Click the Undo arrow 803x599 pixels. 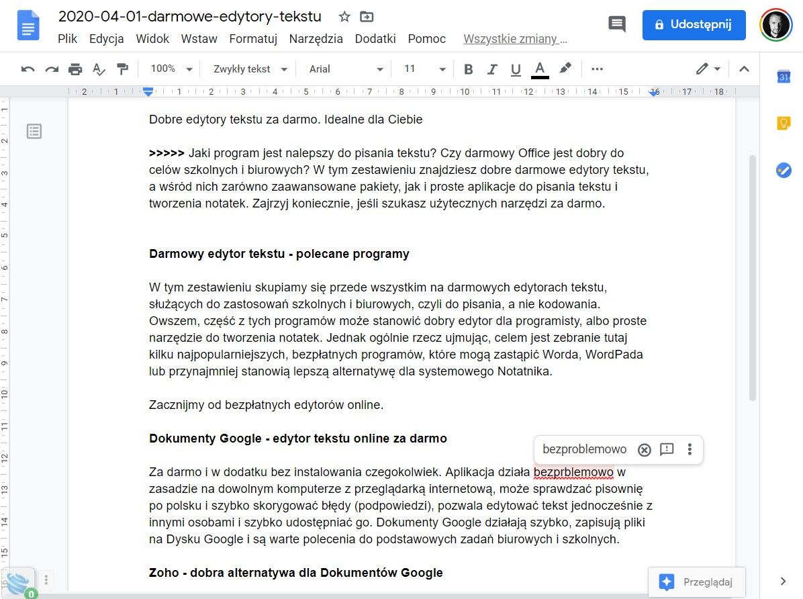pyautogui.click(x=28, y=69)
